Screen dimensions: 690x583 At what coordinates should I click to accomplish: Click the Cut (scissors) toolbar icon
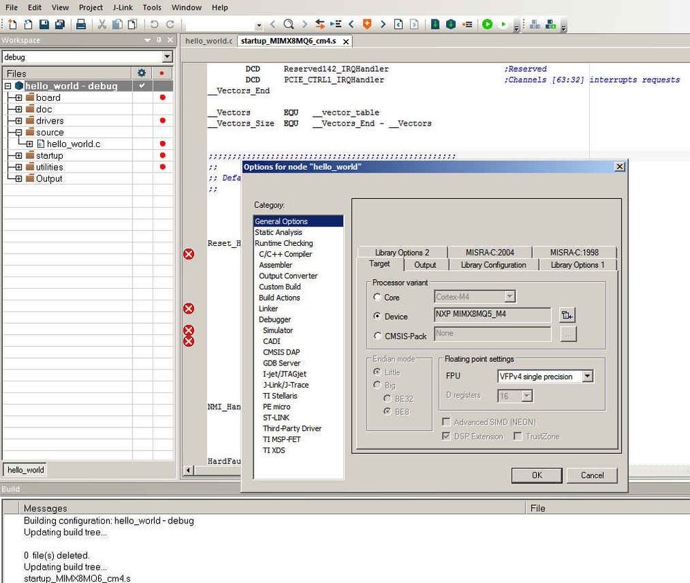click(x=102, y=24)
